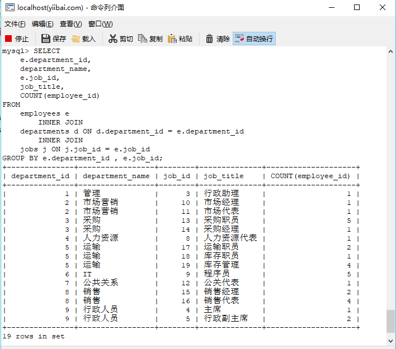Click the '管理' department name cell
This screenshot has width=396, height=349.
click(92, 193)
